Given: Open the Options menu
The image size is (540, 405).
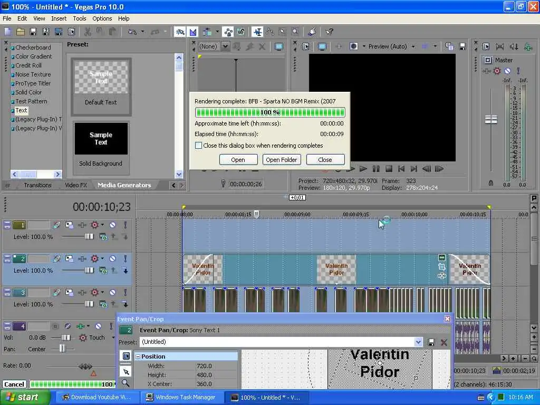Looking at the screenshot, I should click(x=102, y=18).
